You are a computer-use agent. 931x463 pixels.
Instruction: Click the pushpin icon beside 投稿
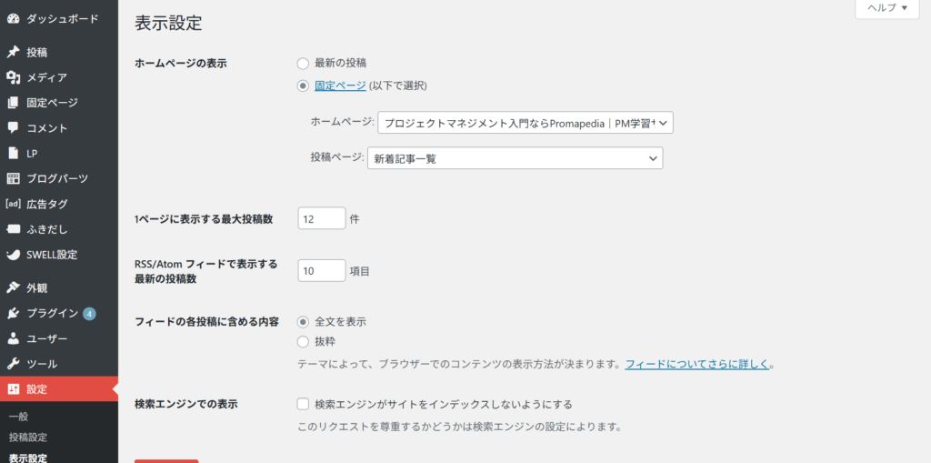[x=13, y=52]
